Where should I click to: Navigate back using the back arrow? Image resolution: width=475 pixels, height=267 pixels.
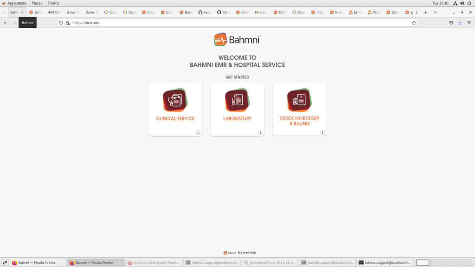[x=5, y=22]
